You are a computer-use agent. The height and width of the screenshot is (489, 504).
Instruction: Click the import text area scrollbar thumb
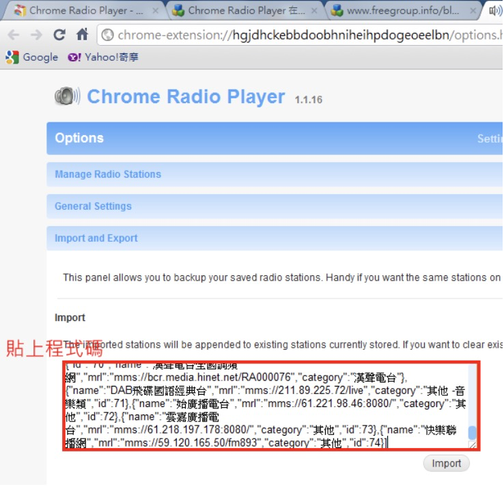472,432
